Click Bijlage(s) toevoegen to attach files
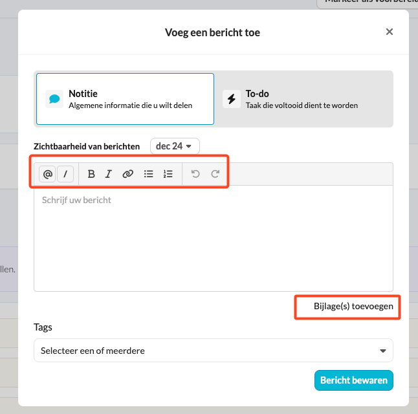 click(x=353, y=307)
